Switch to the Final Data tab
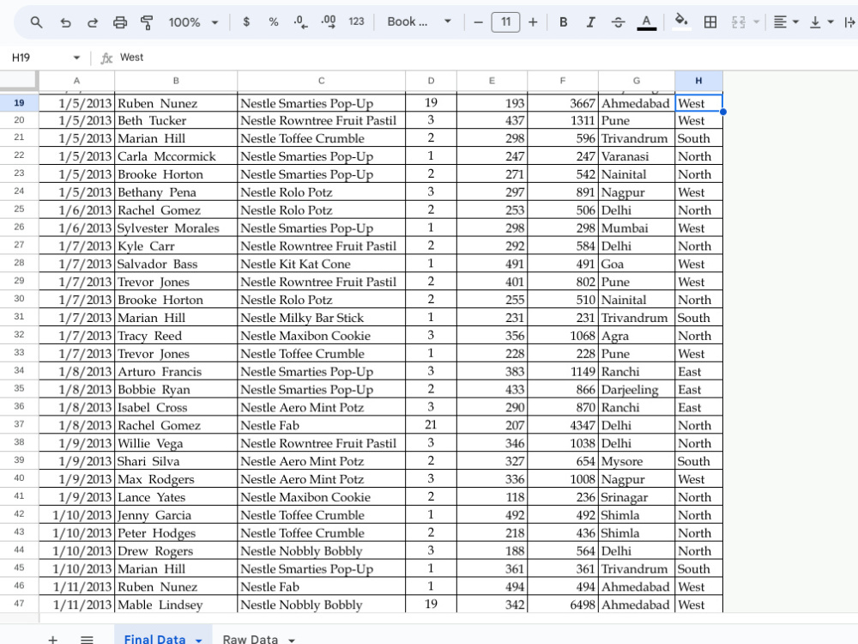Viewport: 858px width, 644px height. click(x=154, y=639)
